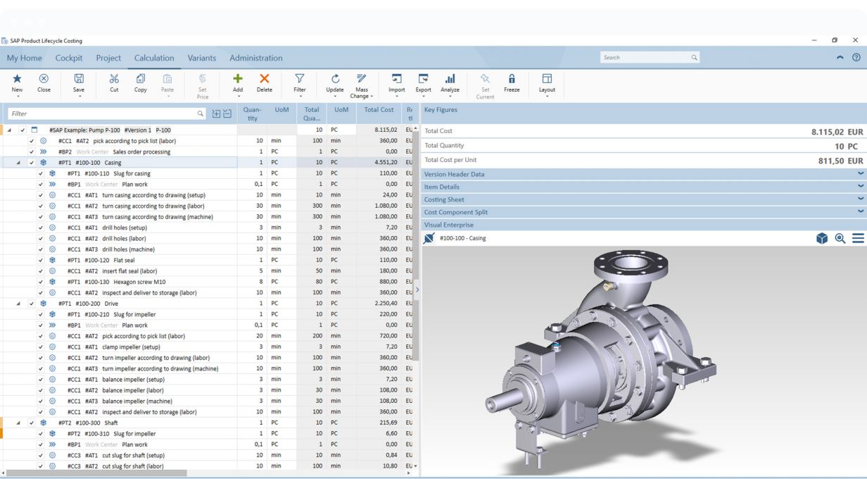
Task: Switch to the Administration tab
Action: 255,58
